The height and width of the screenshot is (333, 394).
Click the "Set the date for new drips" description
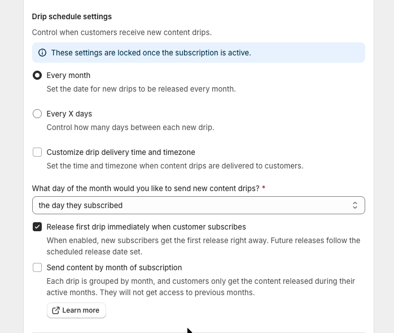141,89
